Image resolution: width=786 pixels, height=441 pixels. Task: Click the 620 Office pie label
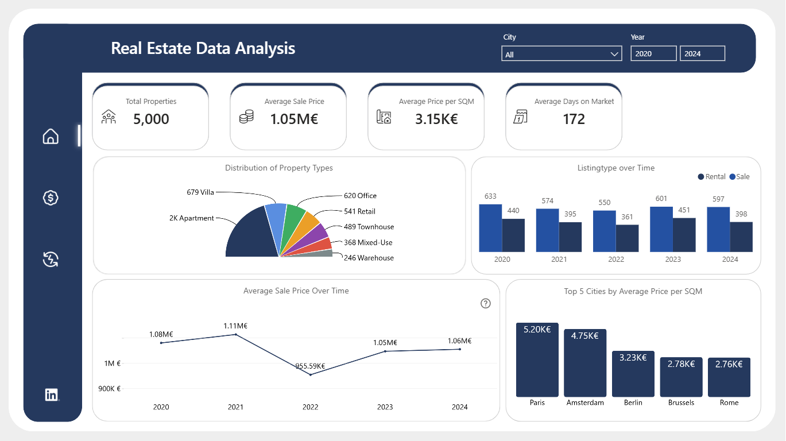[x=361, y=196]
